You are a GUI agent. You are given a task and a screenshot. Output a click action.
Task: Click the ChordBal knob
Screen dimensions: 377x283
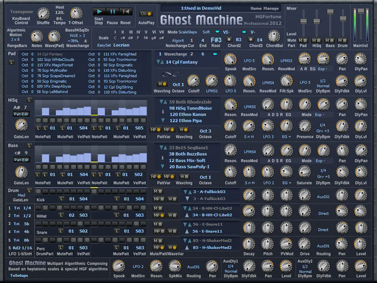pyautogui.click(x=274, y=37)
